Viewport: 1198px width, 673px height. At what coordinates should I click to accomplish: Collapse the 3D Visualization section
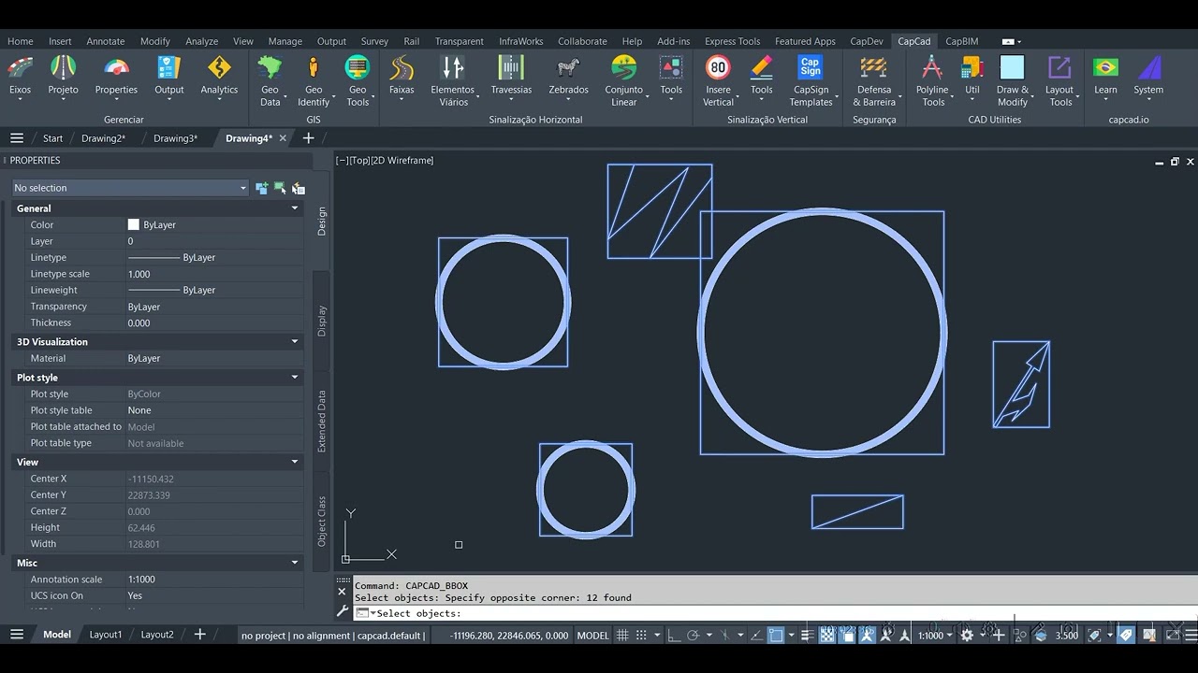pyautogui.click(x=295, y=342)
